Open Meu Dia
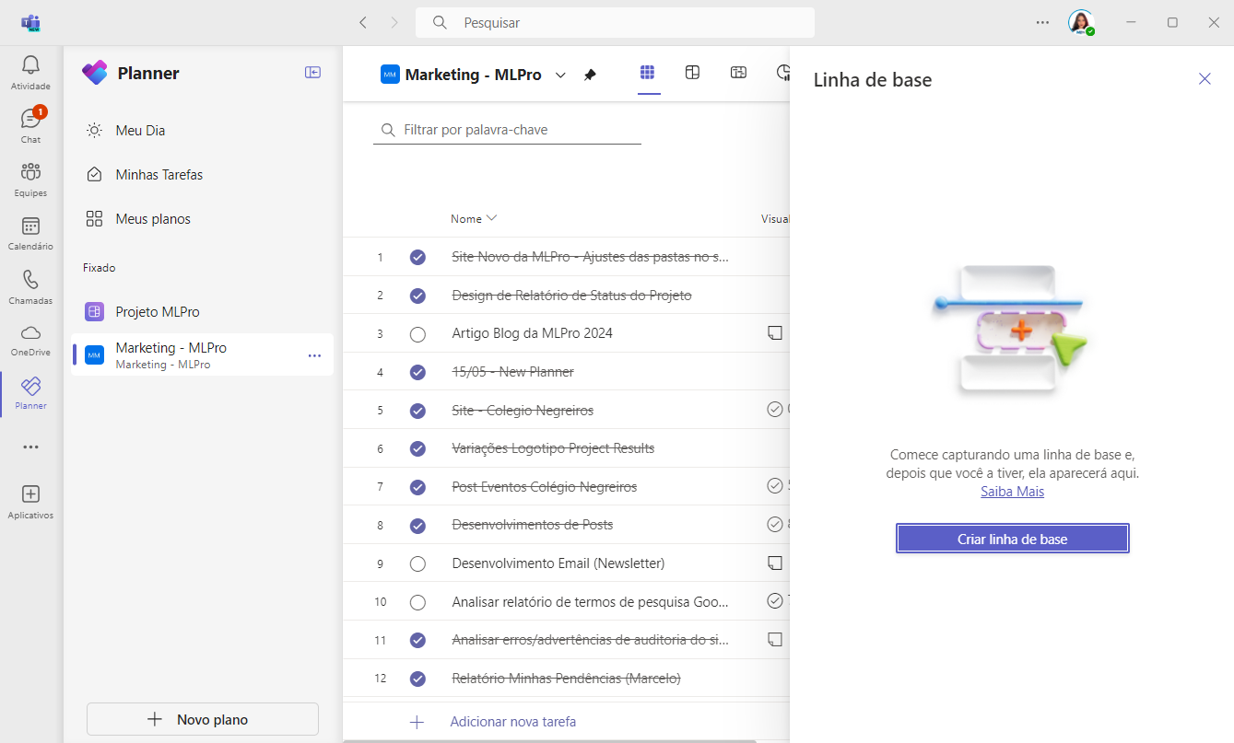Screen dimensions: 1234x743 pyautogui.click(x=203, y=131)
